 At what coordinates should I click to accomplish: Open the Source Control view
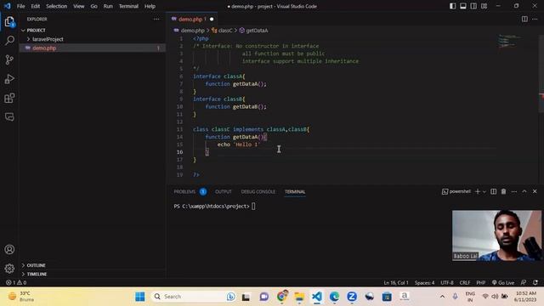(x=9, y=59)
